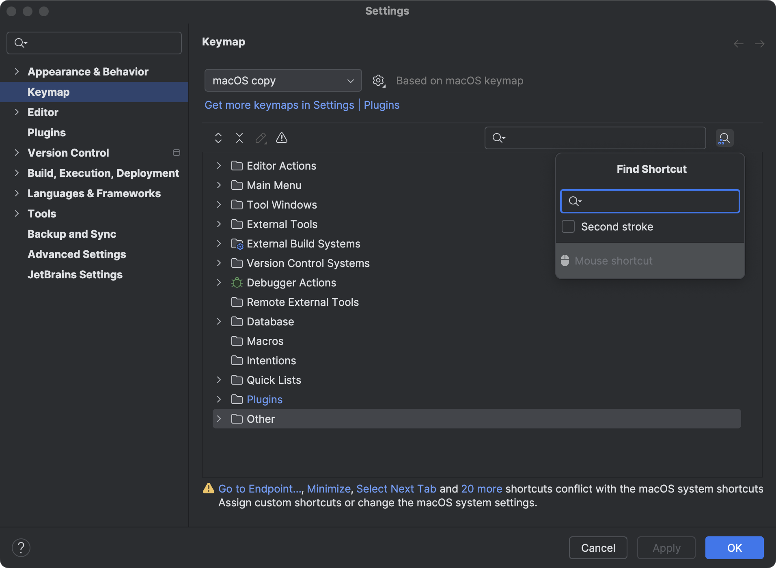This screenshot has width=776, height=568.
Task: Open help via the question mark icon
Action: (x=21, y=547)
